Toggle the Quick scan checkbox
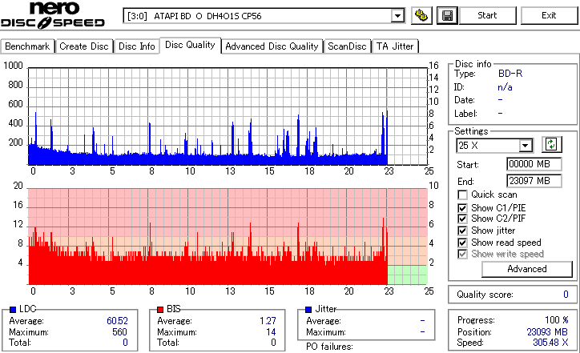The width and height of the screenshot is (580, 353). click(462, 195)
